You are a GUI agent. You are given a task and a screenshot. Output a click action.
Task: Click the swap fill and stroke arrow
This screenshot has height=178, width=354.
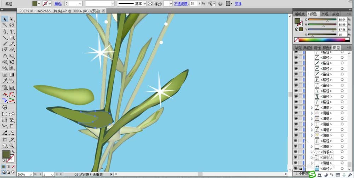click(13, 151)
